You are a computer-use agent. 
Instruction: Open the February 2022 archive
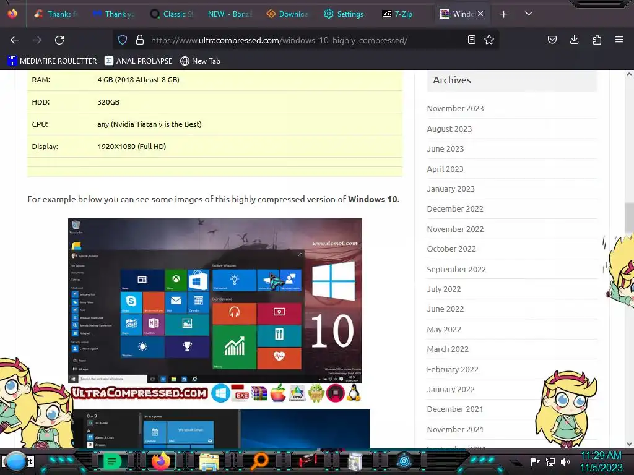point(453,369)
